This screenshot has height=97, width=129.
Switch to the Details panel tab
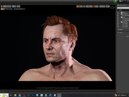tap(121, 33)
